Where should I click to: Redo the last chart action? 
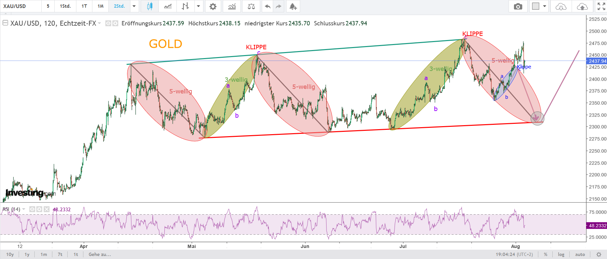[278, 6]
